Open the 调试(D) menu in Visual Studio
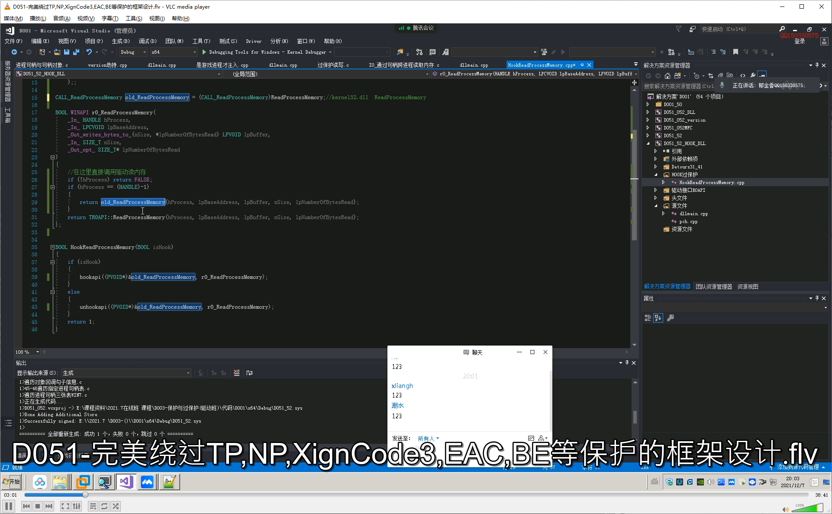832x514 pixels. tap(148, 41)
